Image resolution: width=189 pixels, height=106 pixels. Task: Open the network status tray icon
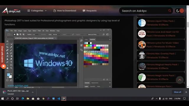[163, 99]
